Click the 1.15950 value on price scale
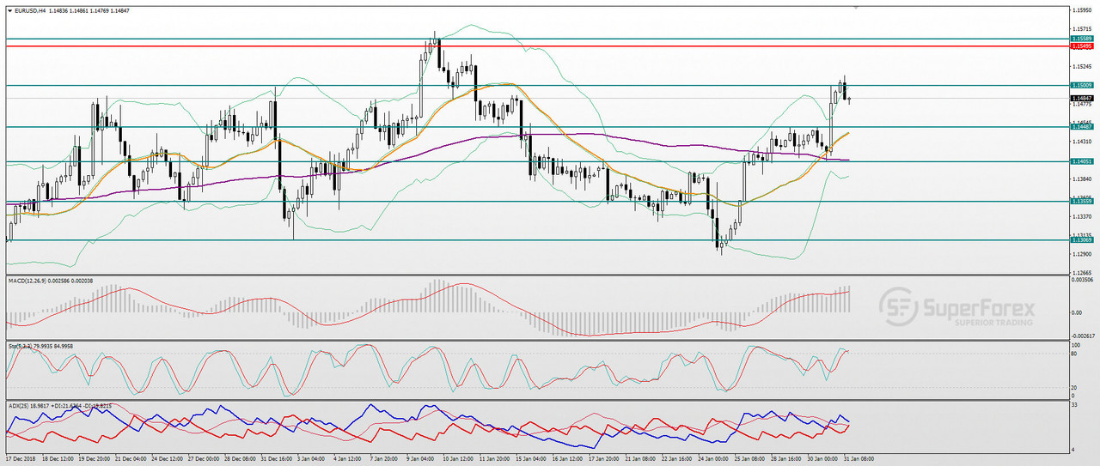 [1082, 10]
